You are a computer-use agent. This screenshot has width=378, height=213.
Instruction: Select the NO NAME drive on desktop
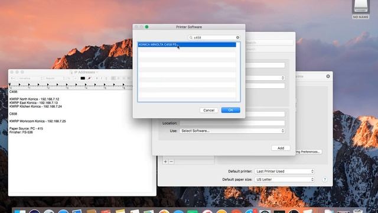(361, 9)
